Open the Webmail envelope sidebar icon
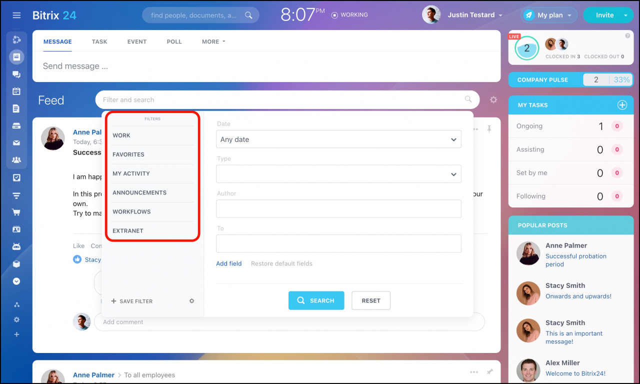Image resolution: width=640 pixels, height=384 pixels. tap(16, 143)
